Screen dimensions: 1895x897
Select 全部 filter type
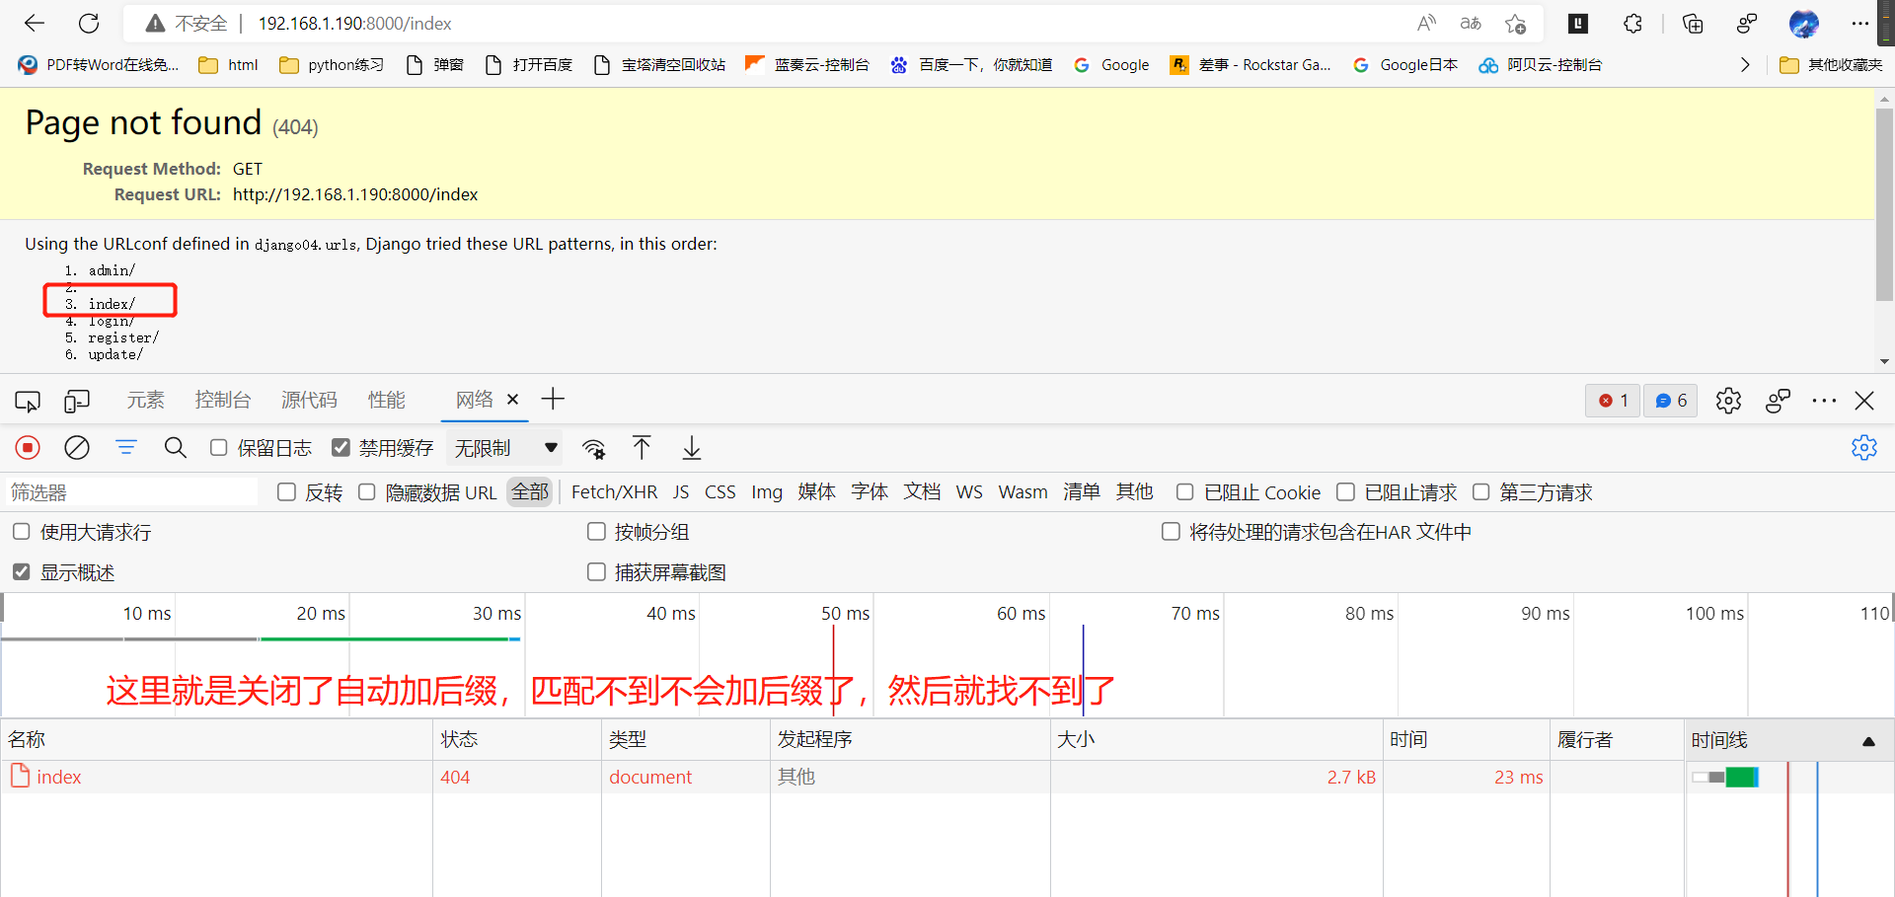(x=530, y=492)
